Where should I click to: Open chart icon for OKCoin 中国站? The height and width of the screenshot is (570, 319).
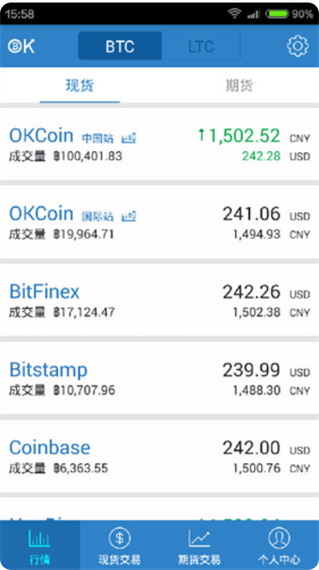coord(129,138)
